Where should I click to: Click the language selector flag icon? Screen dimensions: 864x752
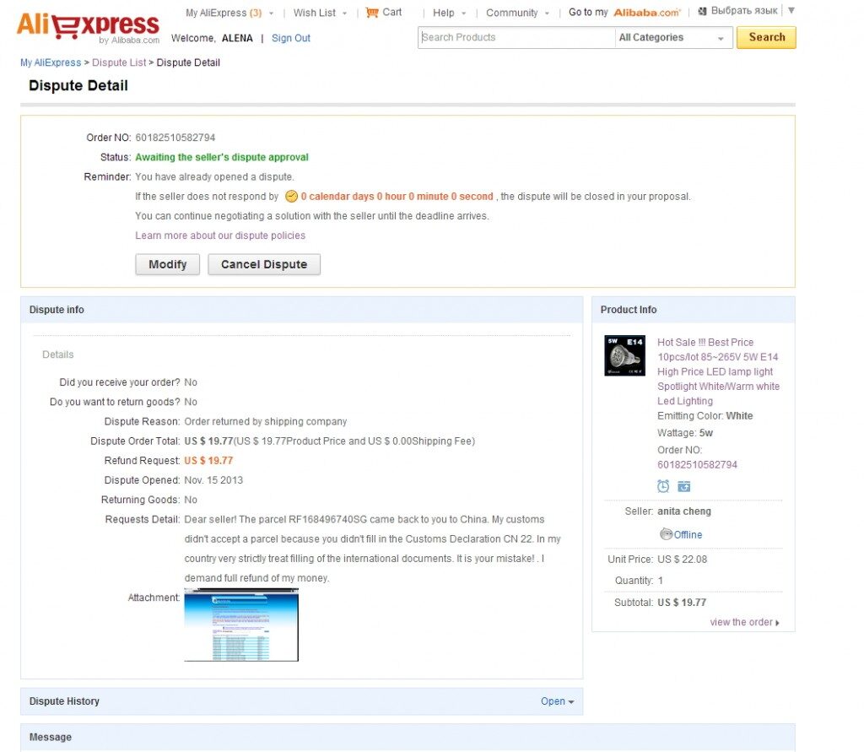[702, 11]
